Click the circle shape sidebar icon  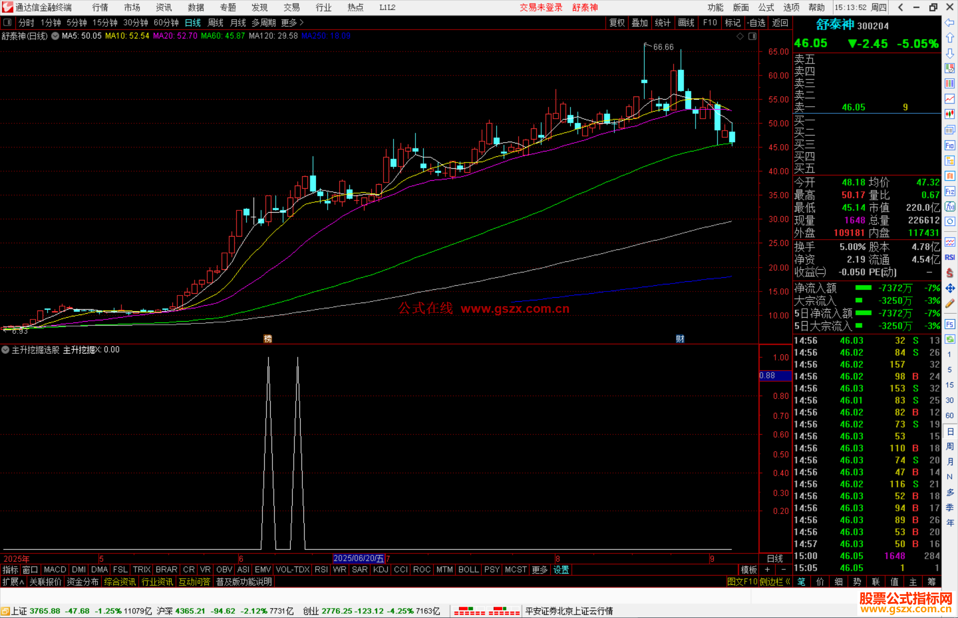[x=950, y=222]
